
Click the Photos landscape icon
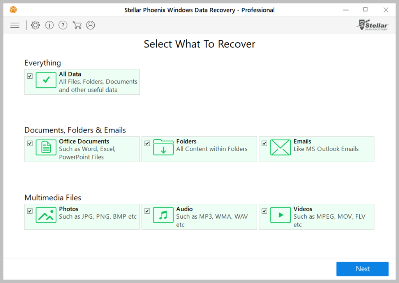(x=46, y=215)
